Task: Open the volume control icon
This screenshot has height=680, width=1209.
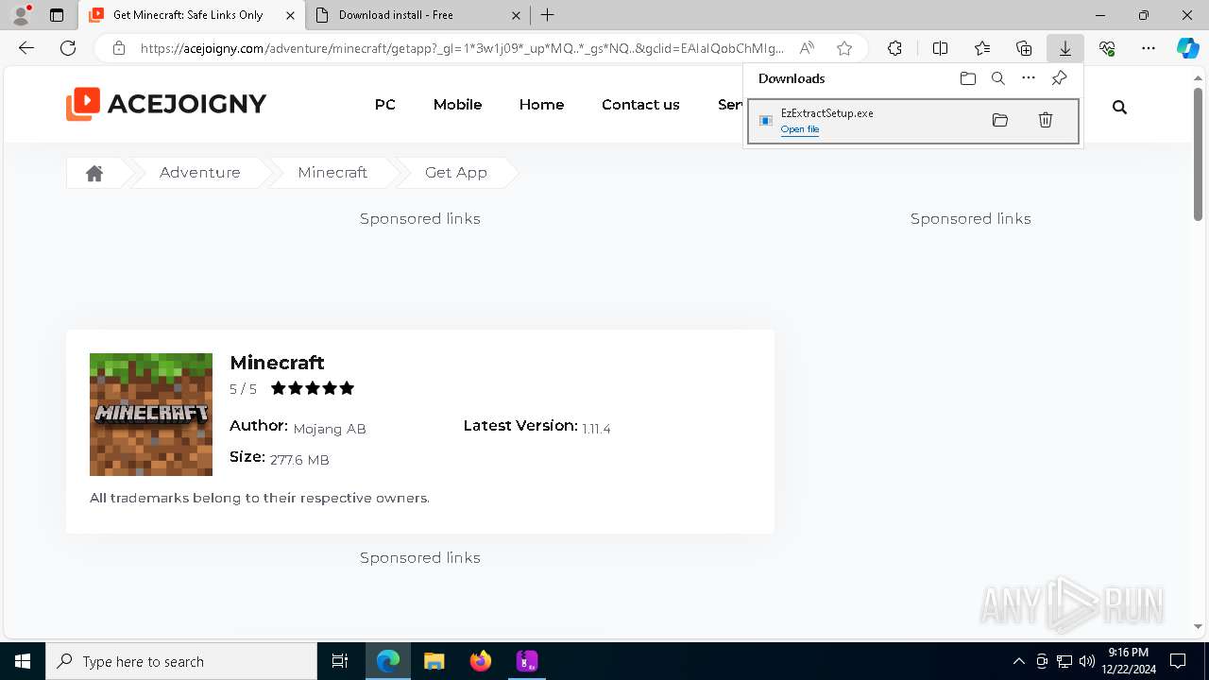Action: click(1086, 661)
